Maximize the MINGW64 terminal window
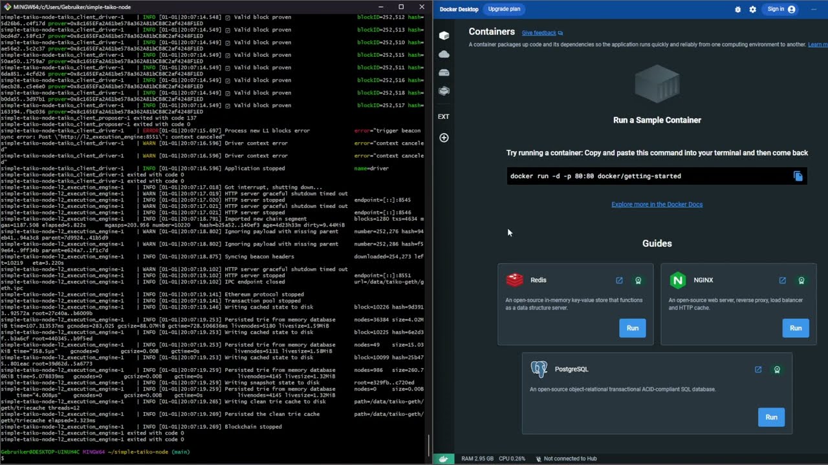 (x=401, y=6)
